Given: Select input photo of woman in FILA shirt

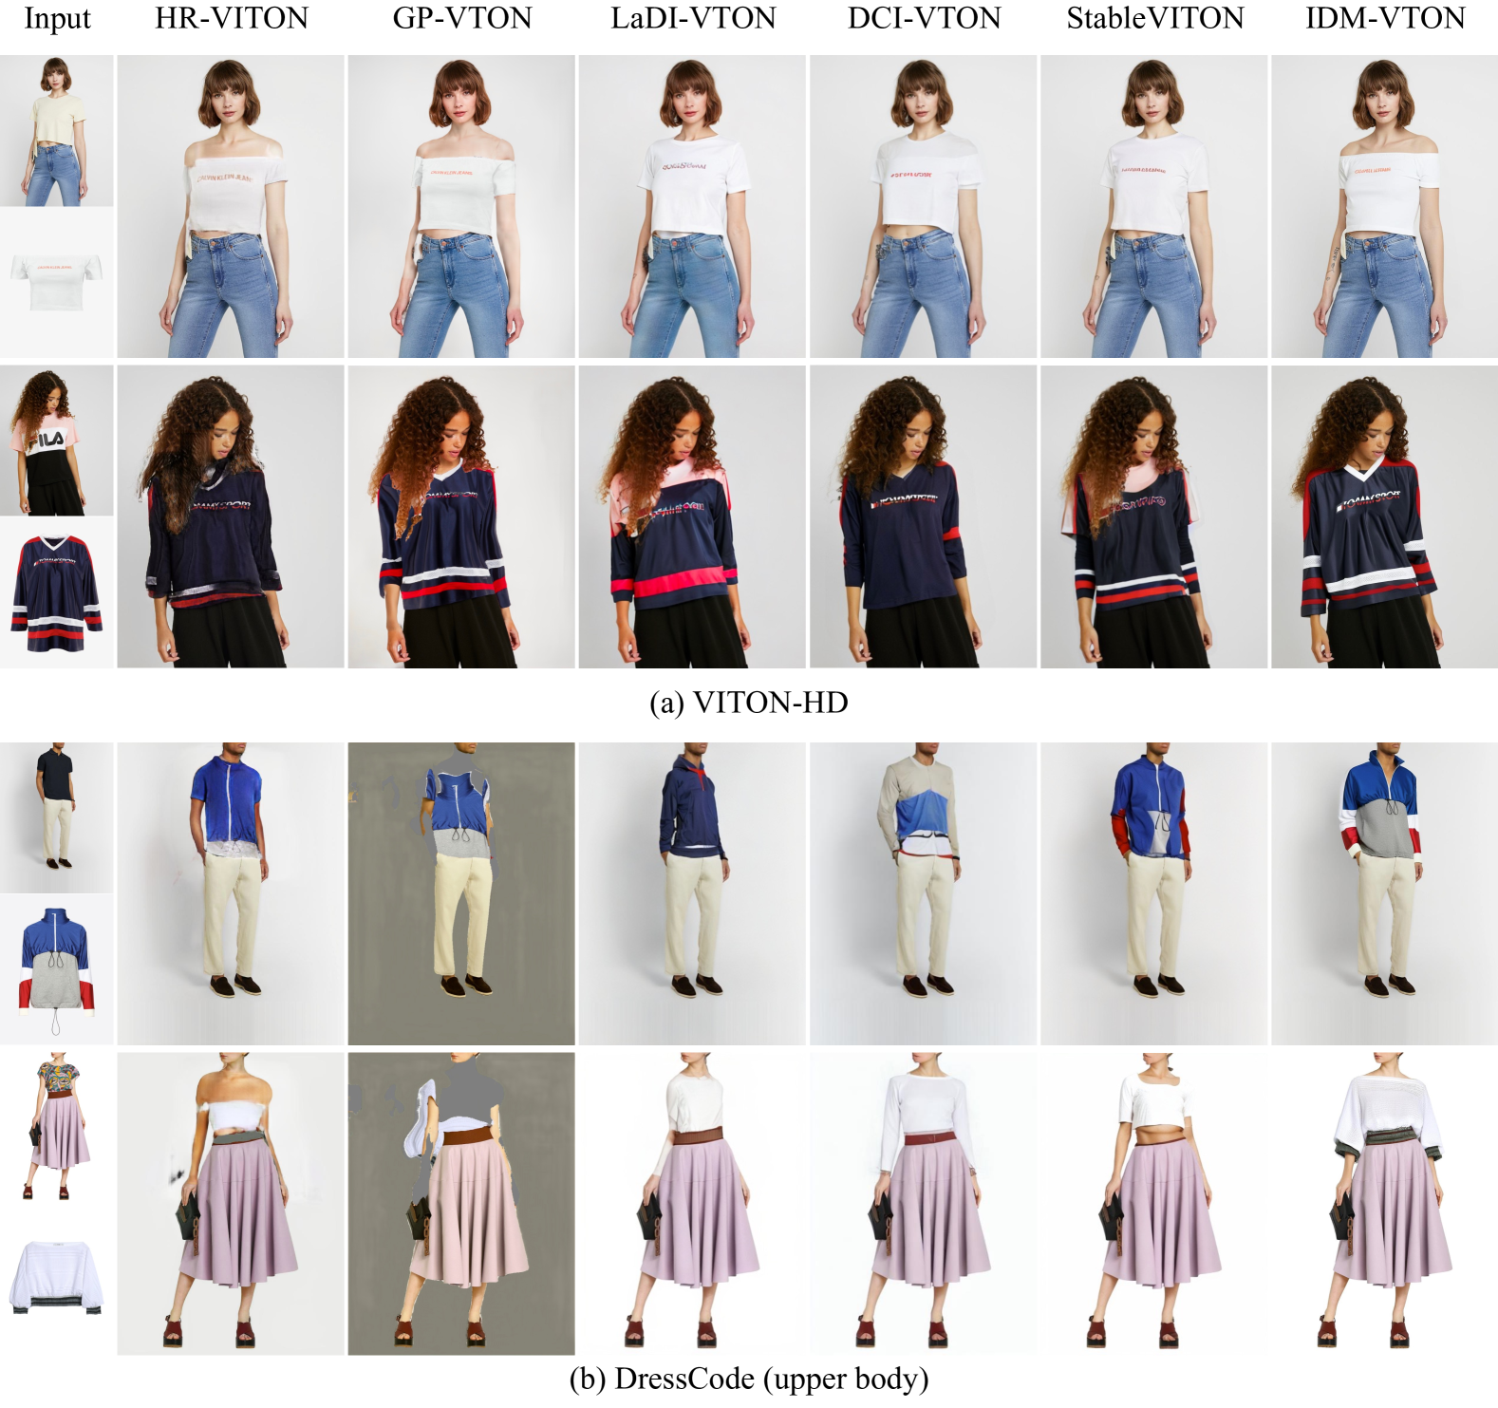Looking at the screenshot, I should coord(57,441).
